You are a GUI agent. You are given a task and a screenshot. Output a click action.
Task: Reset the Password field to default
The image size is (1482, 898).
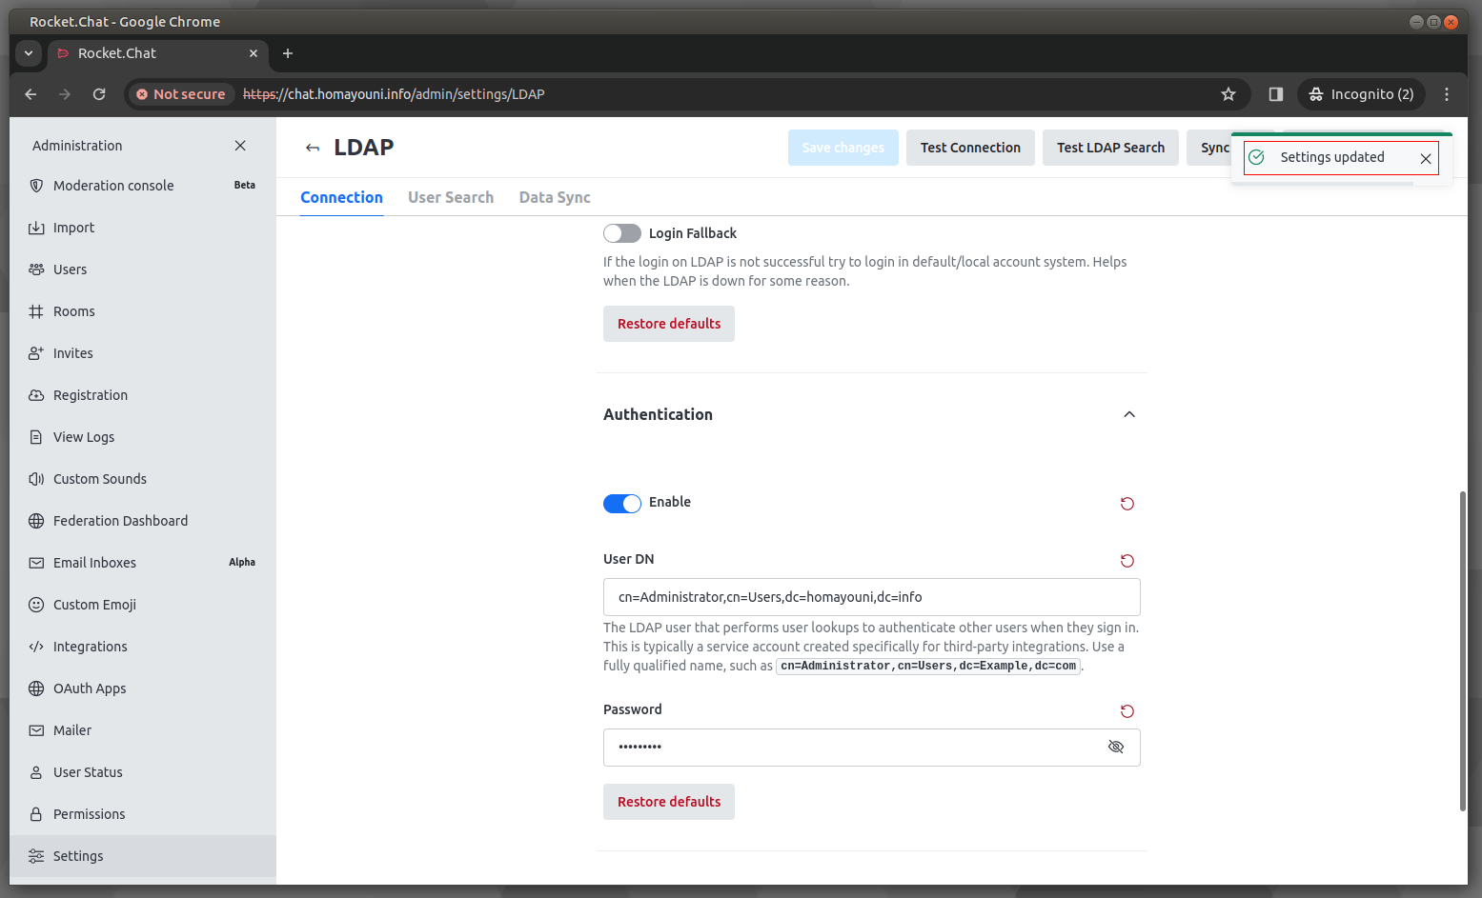(1127, 711)
